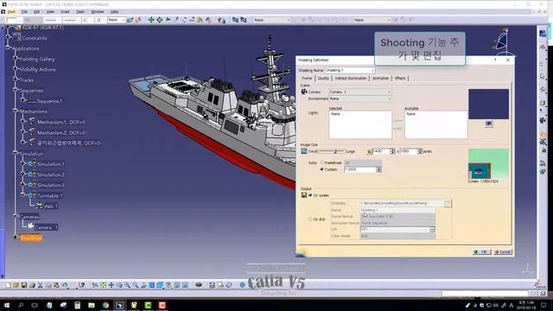Screen dimensions: 553x311
Task: Click the upper arrow button between the light lists
Action: coord(397,121)
